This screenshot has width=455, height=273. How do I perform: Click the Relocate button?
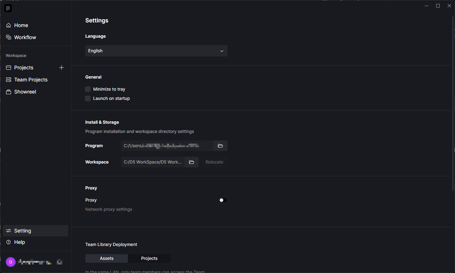[x=214, y=162]
